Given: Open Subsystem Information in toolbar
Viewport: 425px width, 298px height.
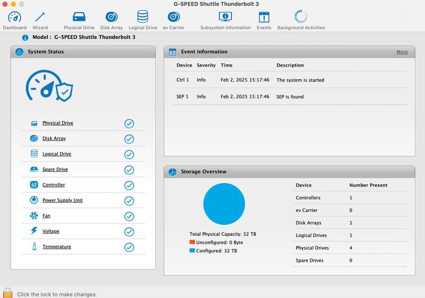Looking at the screenshot, I should (225, 18).
